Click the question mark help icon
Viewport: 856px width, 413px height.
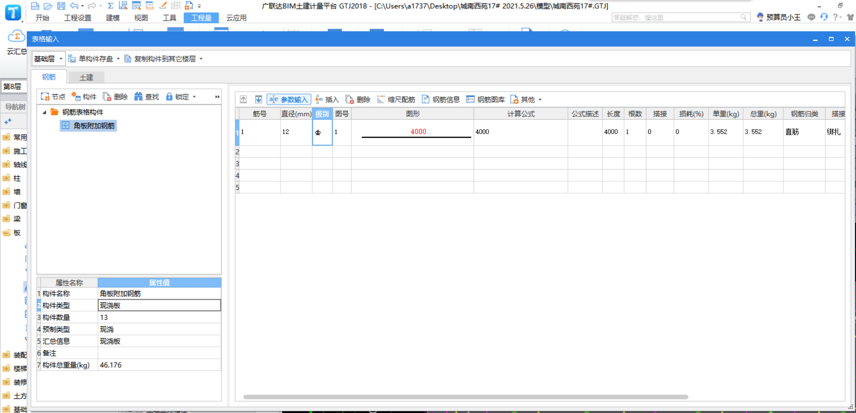[x=835, y=17]
